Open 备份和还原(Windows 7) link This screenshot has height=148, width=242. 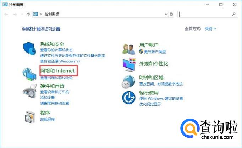pos(60,61)
